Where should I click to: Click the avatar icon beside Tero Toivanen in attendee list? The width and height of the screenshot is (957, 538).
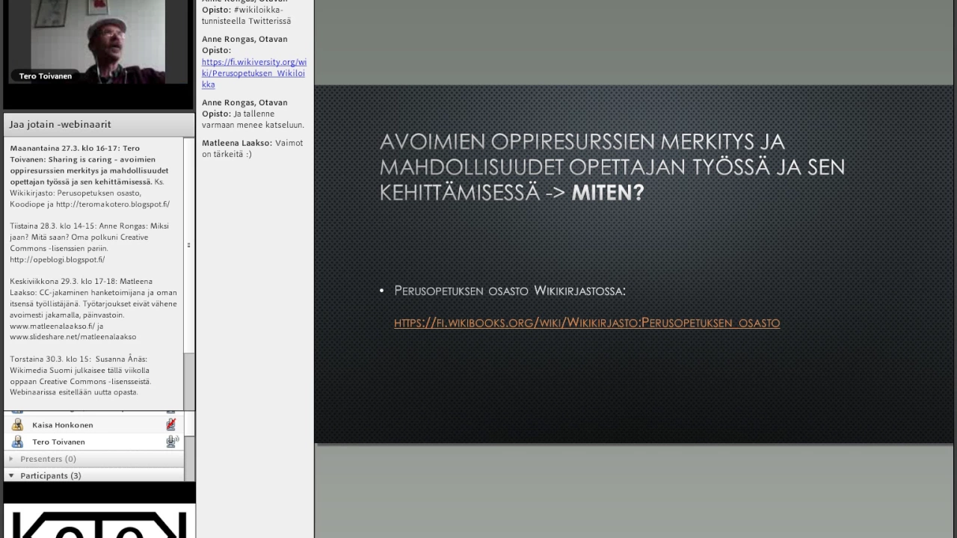tap(17, 442)
